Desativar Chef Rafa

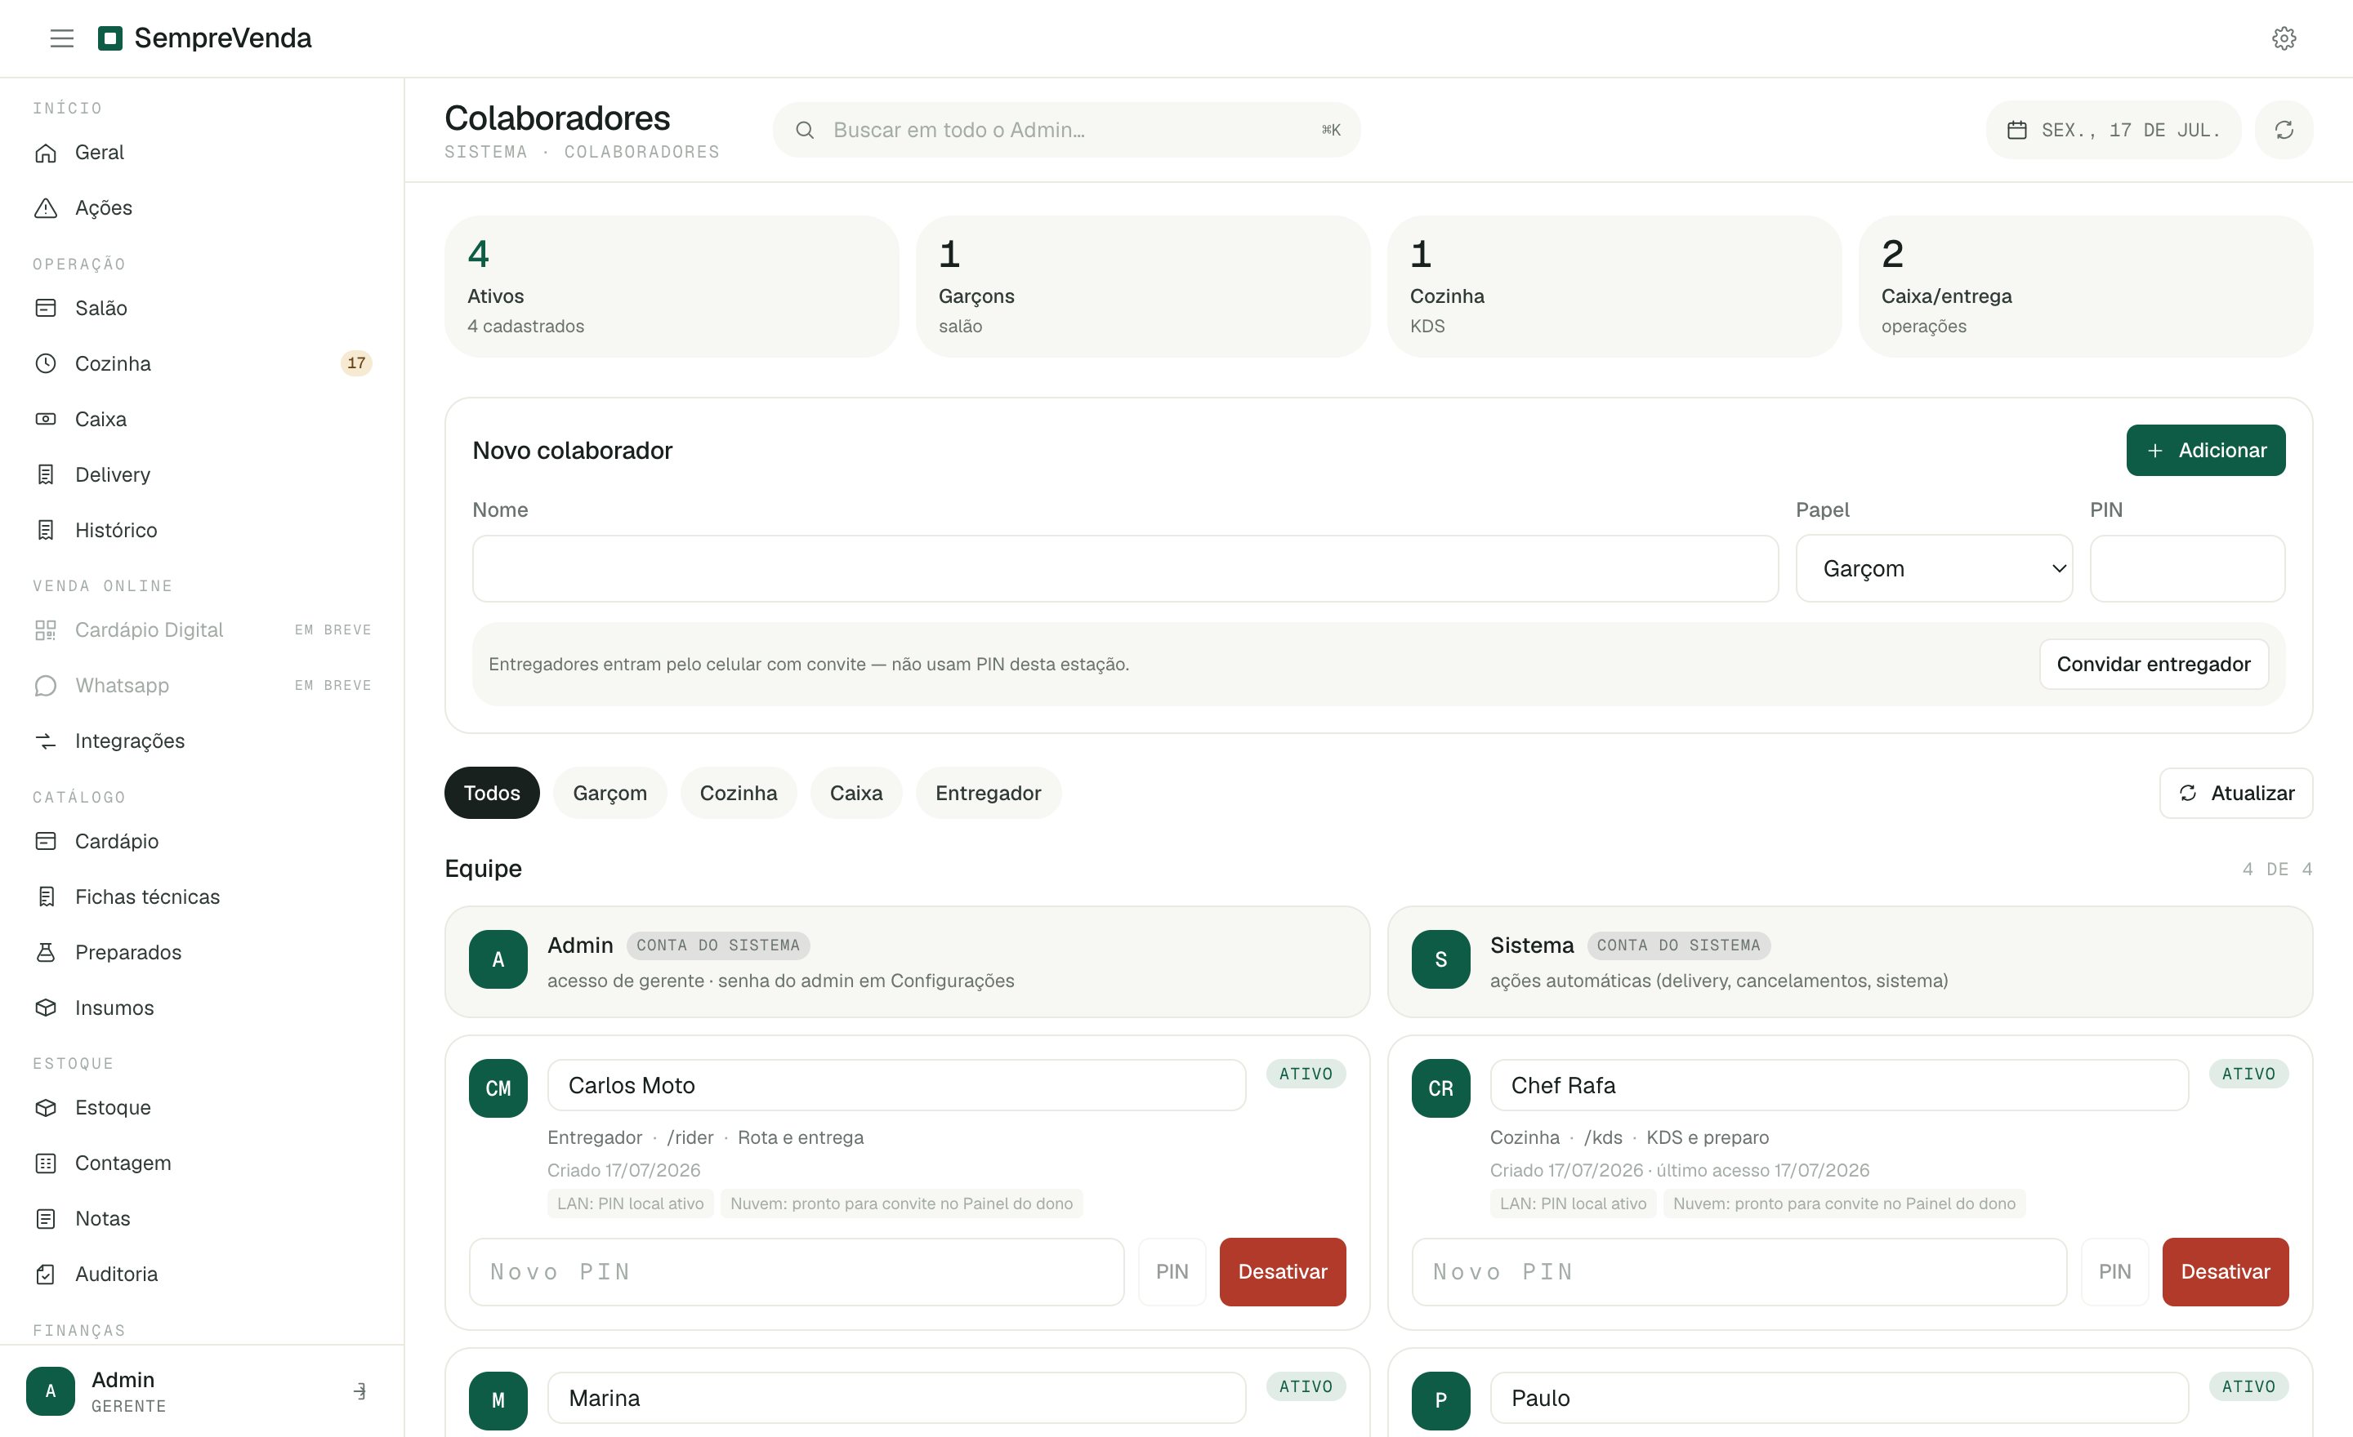[x=2225, y=1272]
